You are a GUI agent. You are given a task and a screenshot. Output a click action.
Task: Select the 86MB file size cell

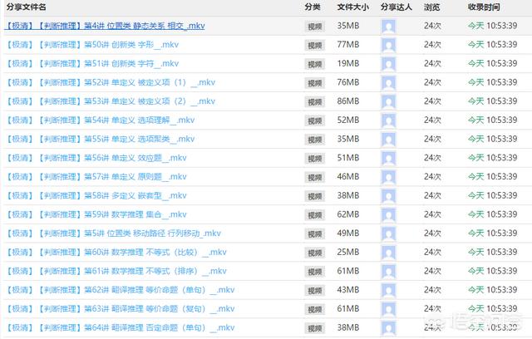pyautogui.click(x=348, y=101)
